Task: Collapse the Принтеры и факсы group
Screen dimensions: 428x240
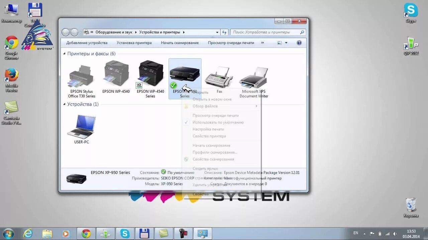Action: pos(65,54)
